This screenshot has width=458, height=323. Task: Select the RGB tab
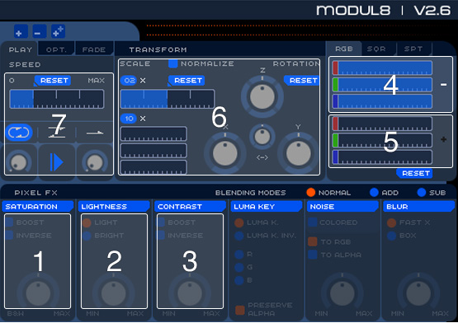click(x=344, y=49)
